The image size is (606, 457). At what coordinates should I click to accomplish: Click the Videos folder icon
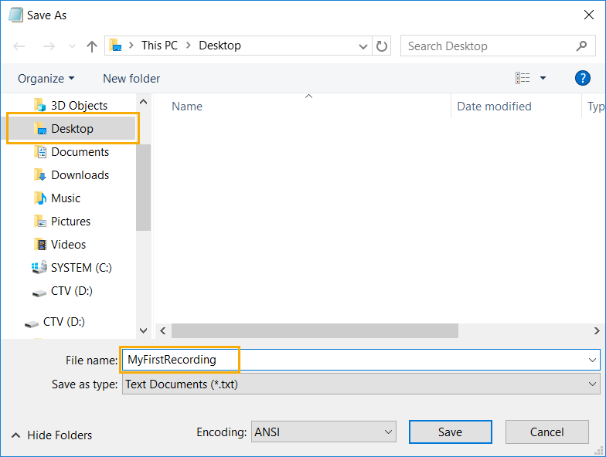pyautogui.click(x=40, y=244)
